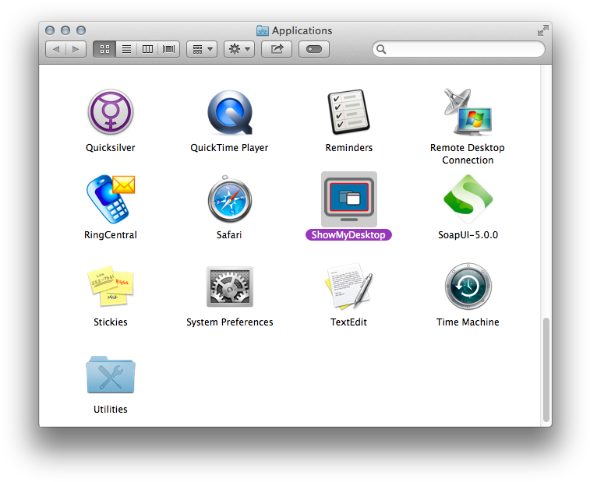Open the item arrangement dropdown

202,49
